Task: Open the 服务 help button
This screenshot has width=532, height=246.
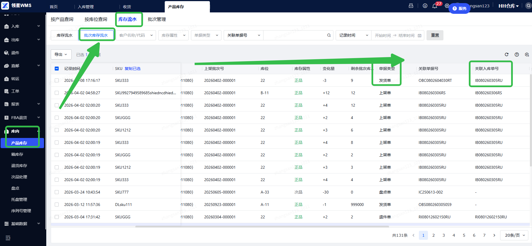Action: 460,8
